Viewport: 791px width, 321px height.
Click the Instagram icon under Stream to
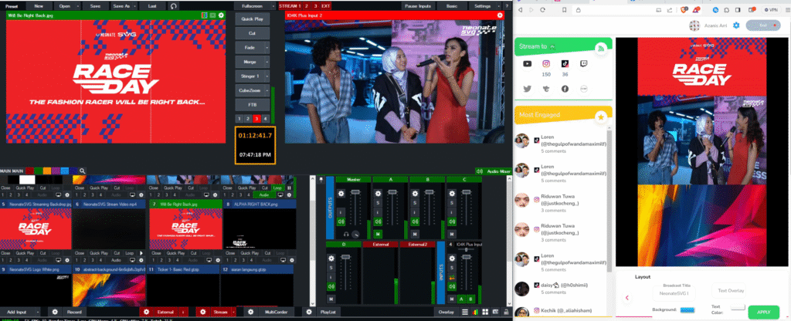point(545,64)
